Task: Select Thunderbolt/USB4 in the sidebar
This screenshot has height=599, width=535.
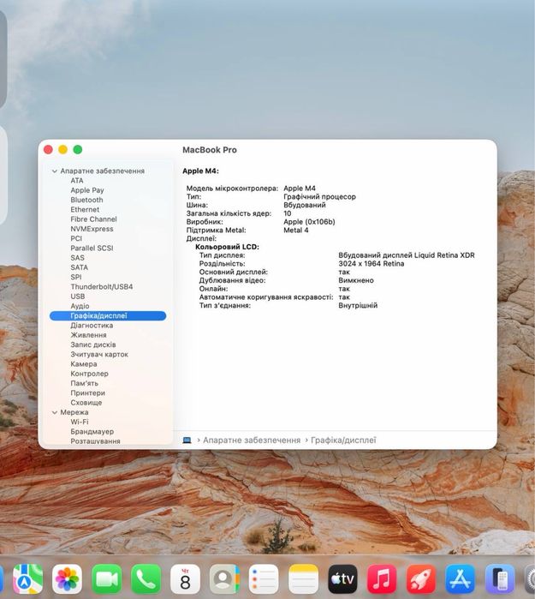Action: point(102,286)
